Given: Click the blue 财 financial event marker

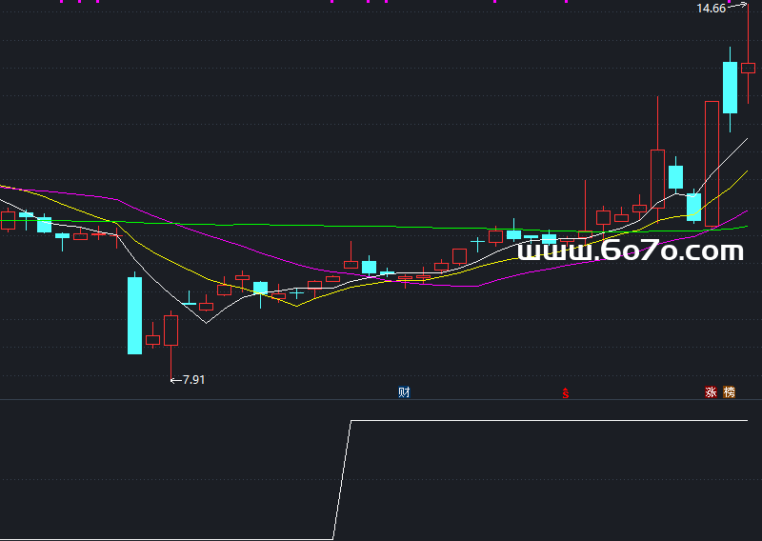Looking at the screenshot, I should point(404,392).
